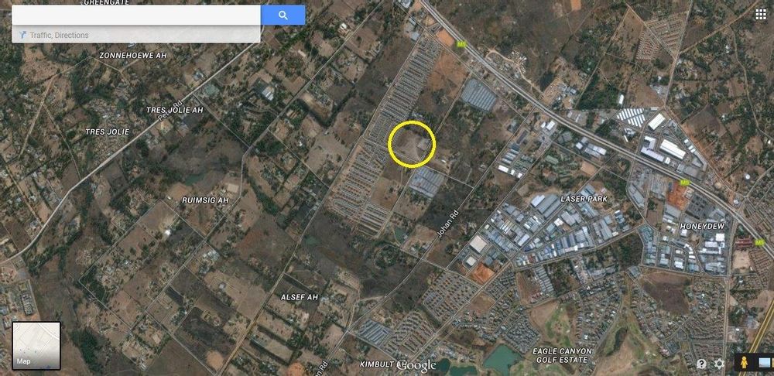Select the Ruimsig AH label

[205, 200]
